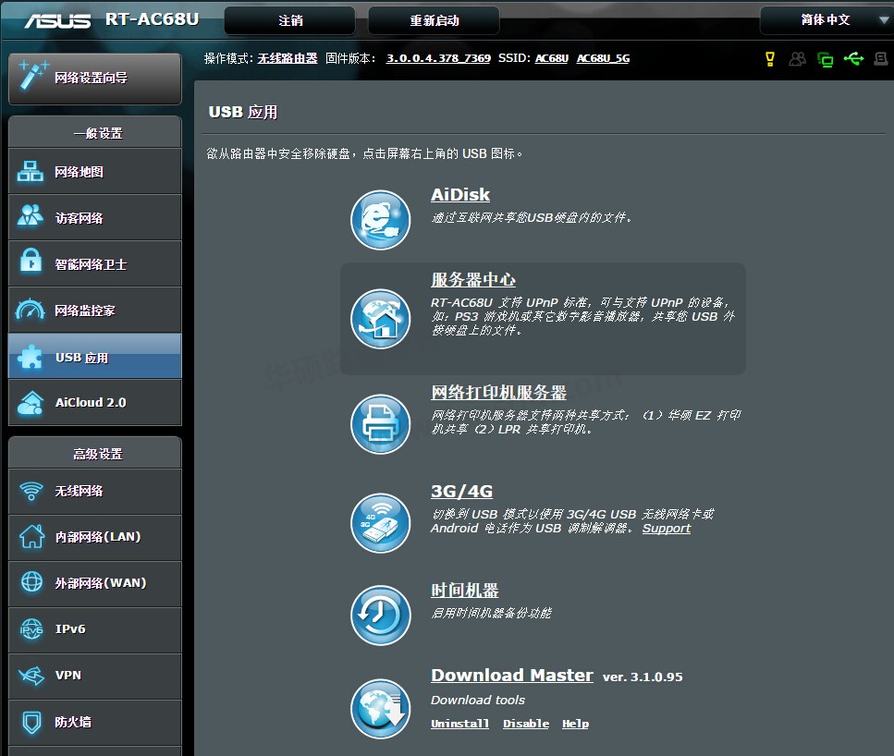Click the 重新启动 reboot button
Image resolution: width=894 pixels, height=756 pixels.
coord(434,20)
